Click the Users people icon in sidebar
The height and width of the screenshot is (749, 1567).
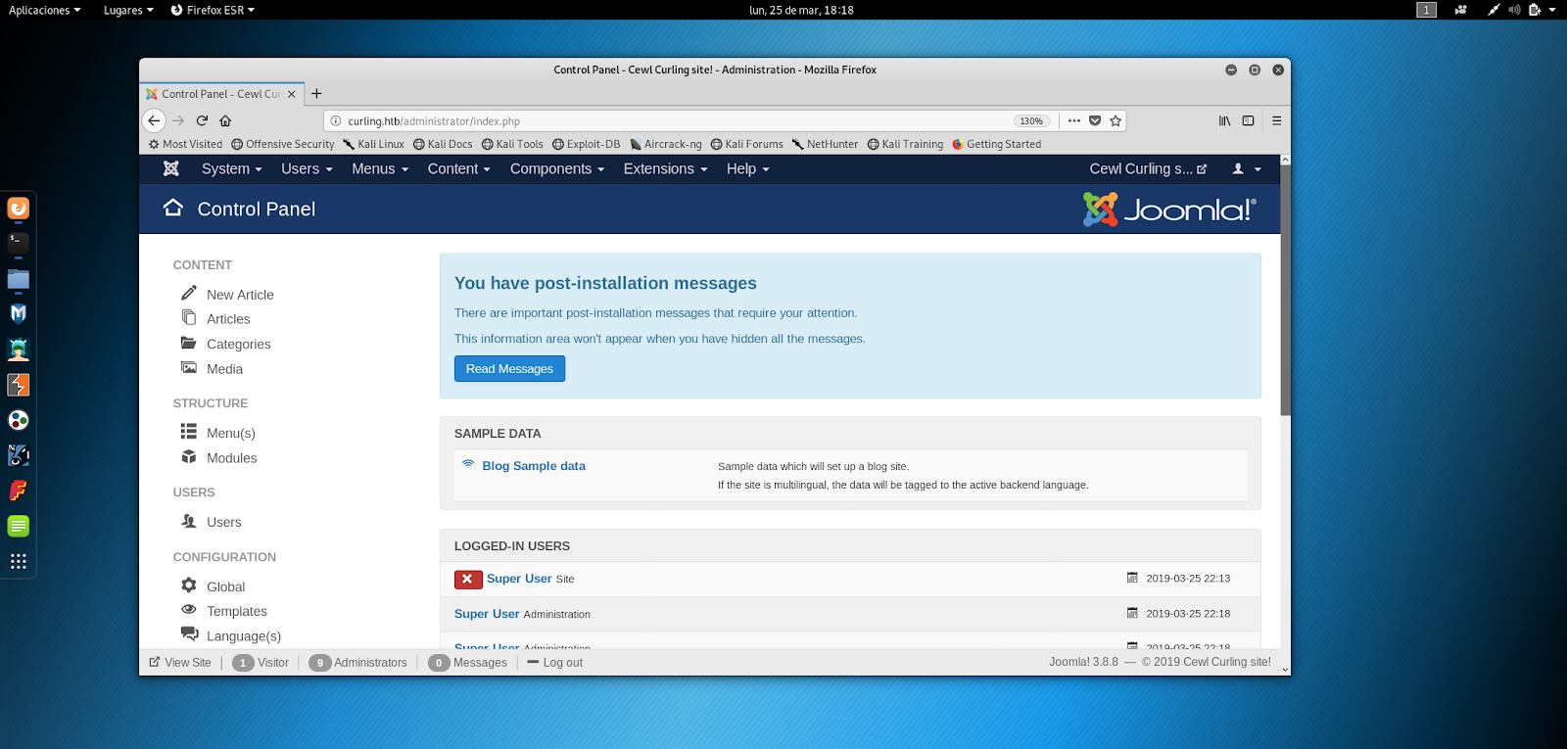(x=189, y=521)
